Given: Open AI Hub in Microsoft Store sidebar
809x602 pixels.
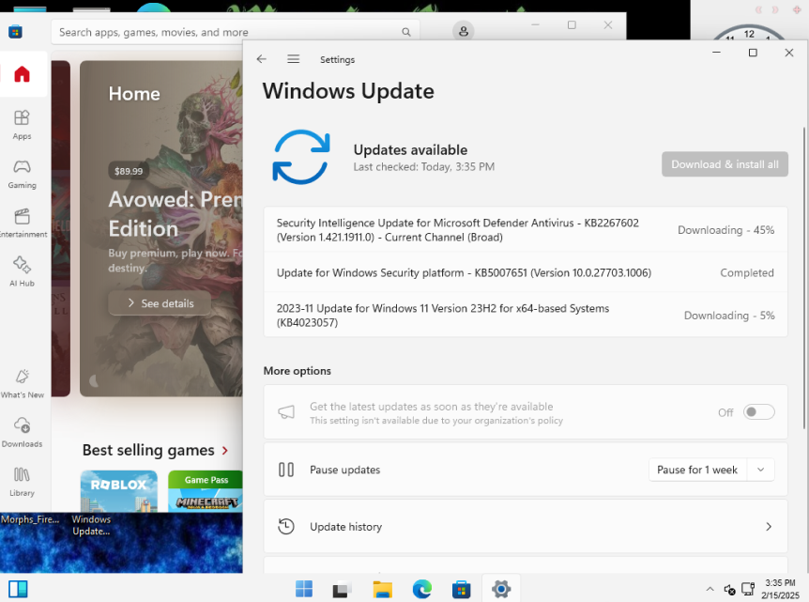Looking at the screenshot, I should point(22,271).
